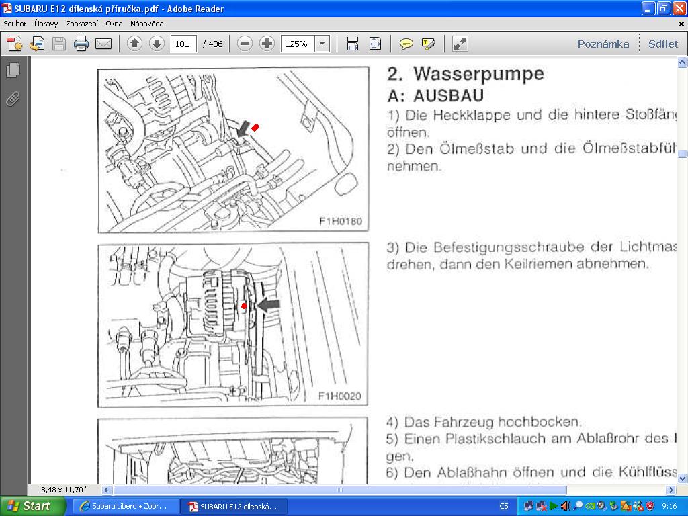Click the fit one full page icon
The height and width of the screenshot is (516, 688).
pos(375,44)
